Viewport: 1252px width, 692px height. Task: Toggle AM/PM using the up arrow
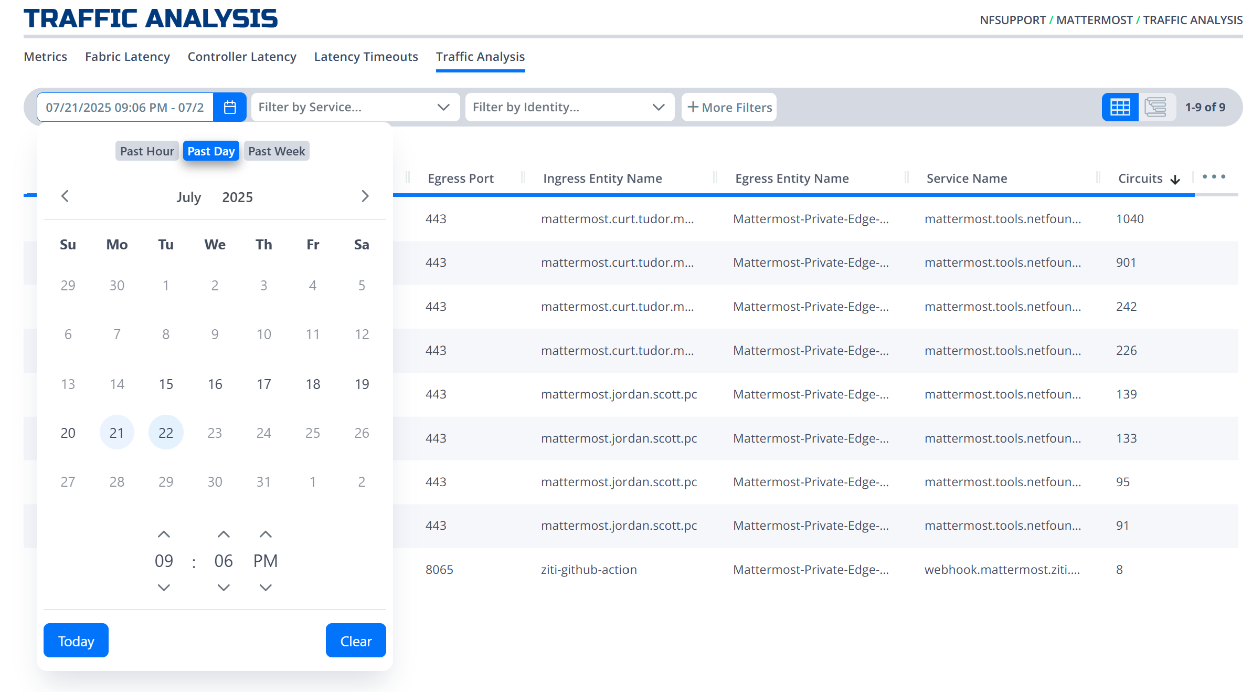click(x=266, y=534)
